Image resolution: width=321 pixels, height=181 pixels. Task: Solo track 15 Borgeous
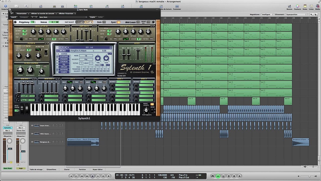62,142
